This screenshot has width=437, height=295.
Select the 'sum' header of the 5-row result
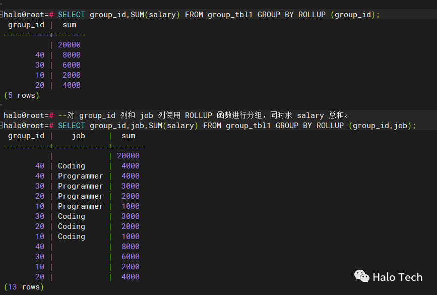(70, 25)
